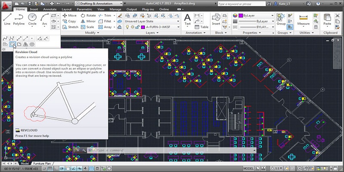This screenshot has height=172, width=344.
Task: Click the Type a keyword search field
Action: click(241, 4)
